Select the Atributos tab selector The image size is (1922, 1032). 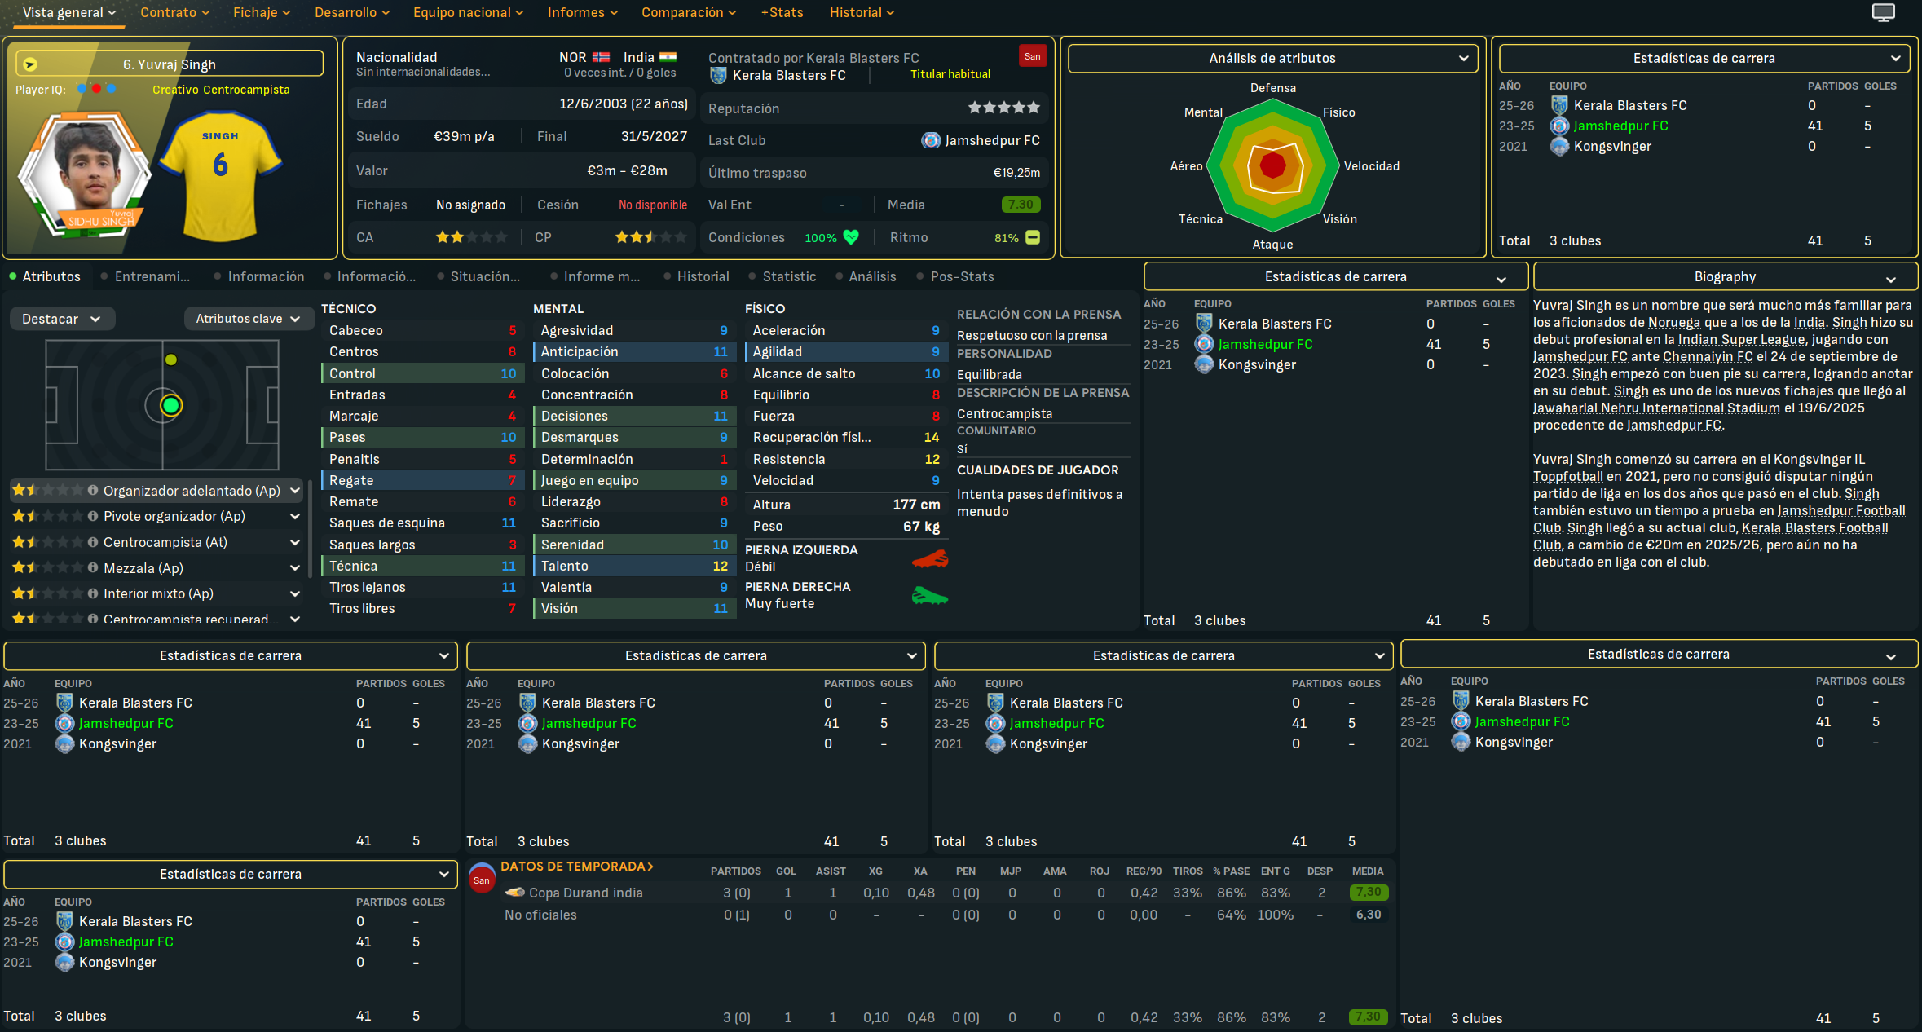click(45, 276)
